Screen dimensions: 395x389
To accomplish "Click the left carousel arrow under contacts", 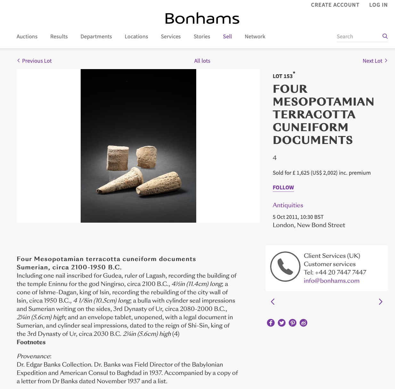I will point(273,302).
